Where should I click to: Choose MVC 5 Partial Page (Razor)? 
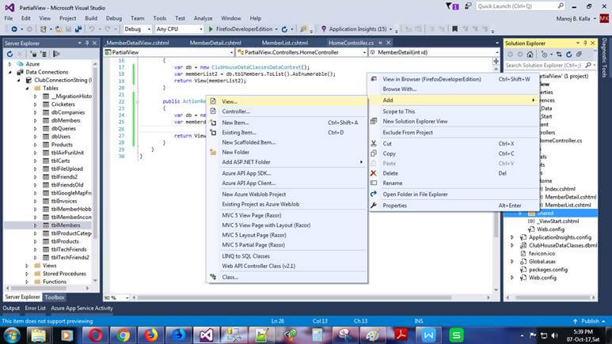(x=287, y=245)
